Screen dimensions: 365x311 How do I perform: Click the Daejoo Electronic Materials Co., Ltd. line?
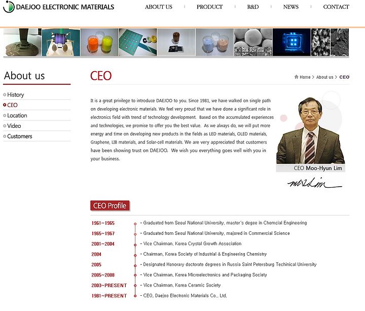click(184, 296)
